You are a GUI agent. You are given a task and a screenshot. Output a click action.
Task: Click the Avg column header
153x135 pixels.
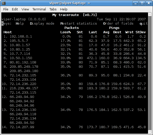click(x=106, y=32)
